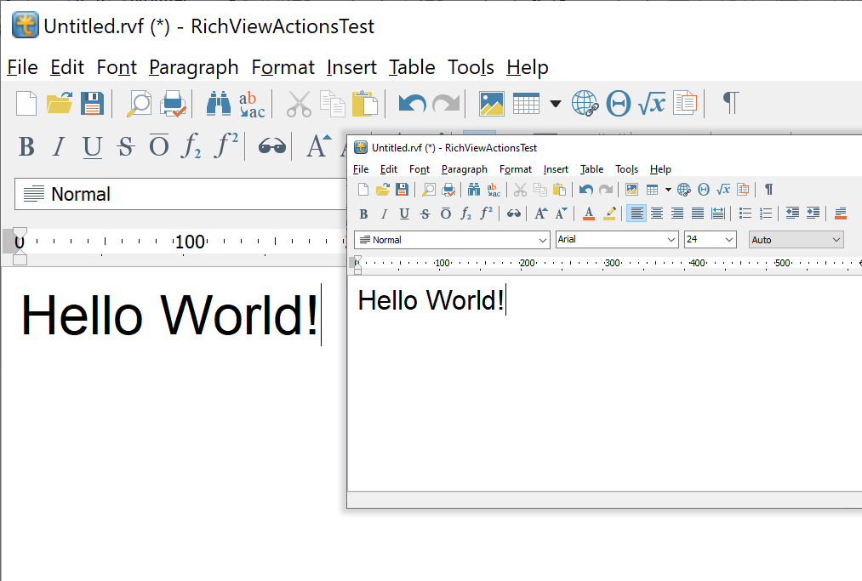Apply numbered list formatting in the smaller window
Viewport: 862px width, 581px height.
click(x=766, y=214)
